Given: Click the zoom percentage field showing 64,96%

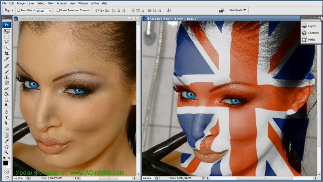Looking at the screenshot, I should click(x=148, y=178).
